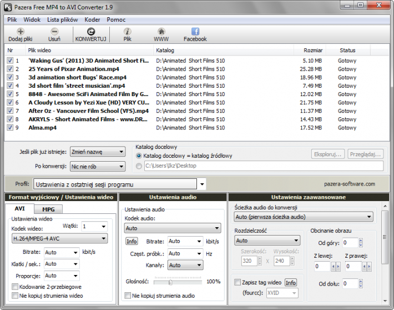Select 'After Oz - Vancouver Film School' row
Image resolution: width=394 pixels, height=310 pixels.
tap(197, 111)
